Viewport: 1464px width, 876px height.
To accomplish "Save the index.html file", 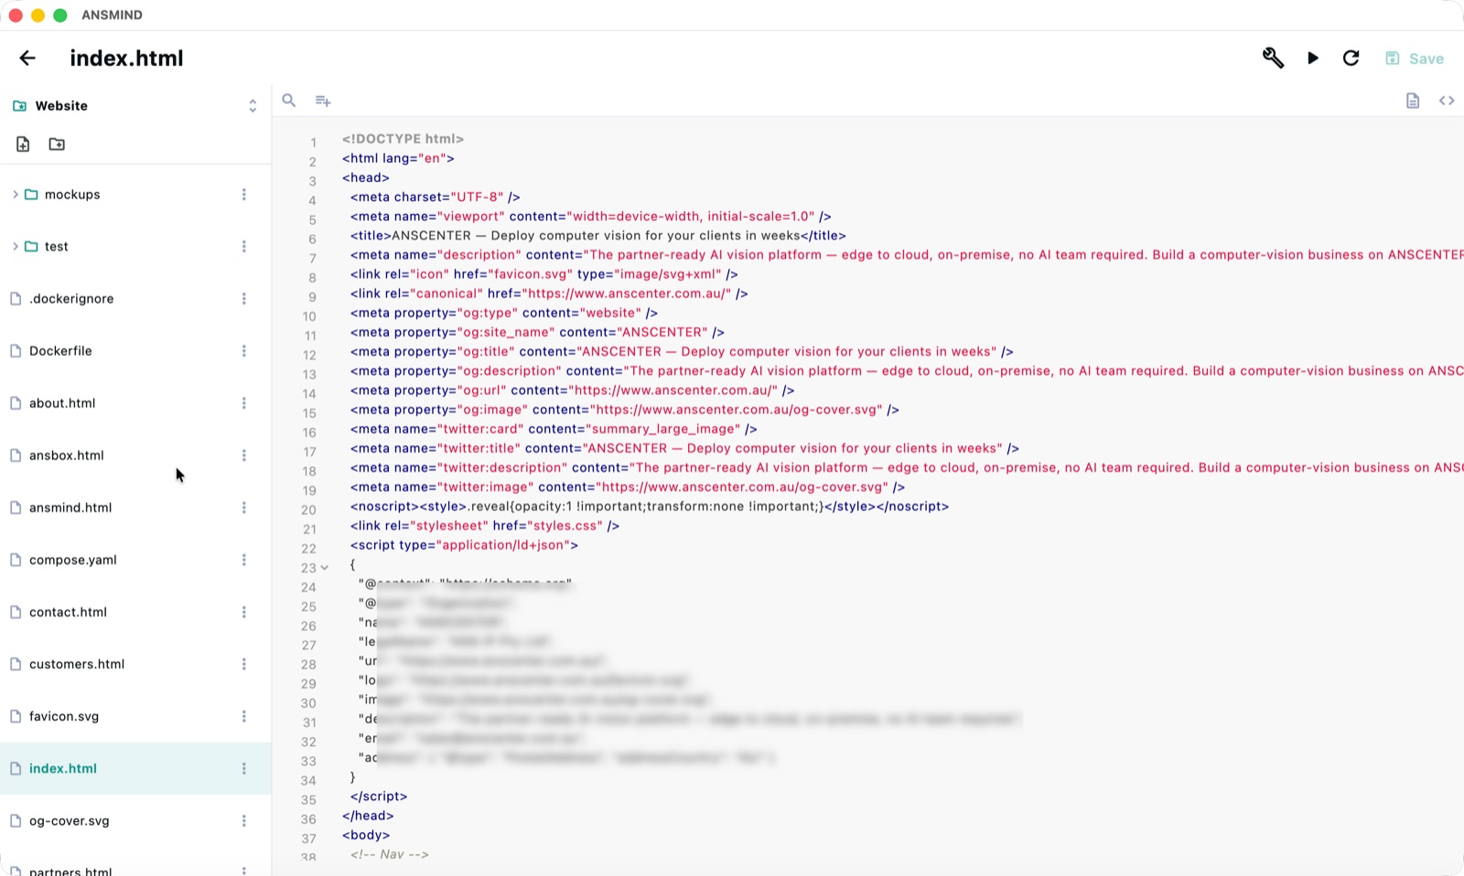I will coord(1415,59).
